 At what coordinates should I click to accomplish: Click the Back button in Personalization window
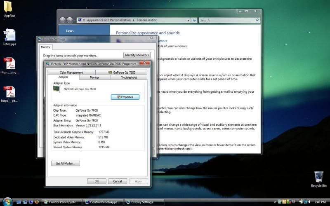(63, 20)
